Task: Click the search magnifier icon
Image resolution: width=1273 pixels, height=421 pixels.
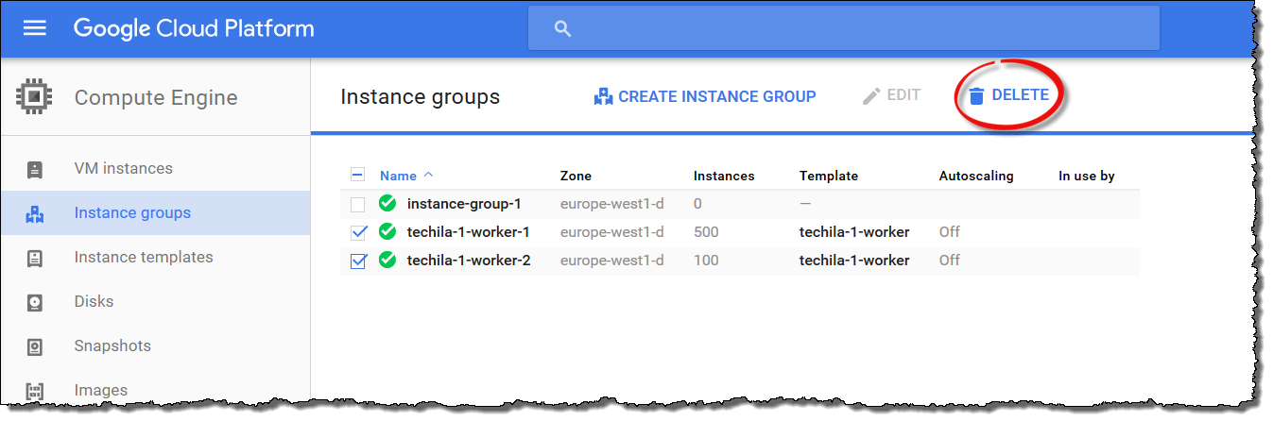Action: point(563,28)
